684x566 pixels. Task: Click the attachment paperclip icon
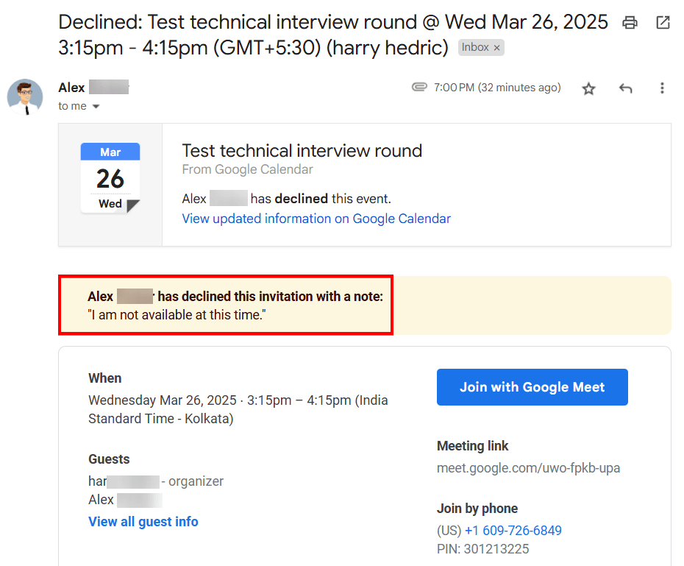[x=419, y=88]
